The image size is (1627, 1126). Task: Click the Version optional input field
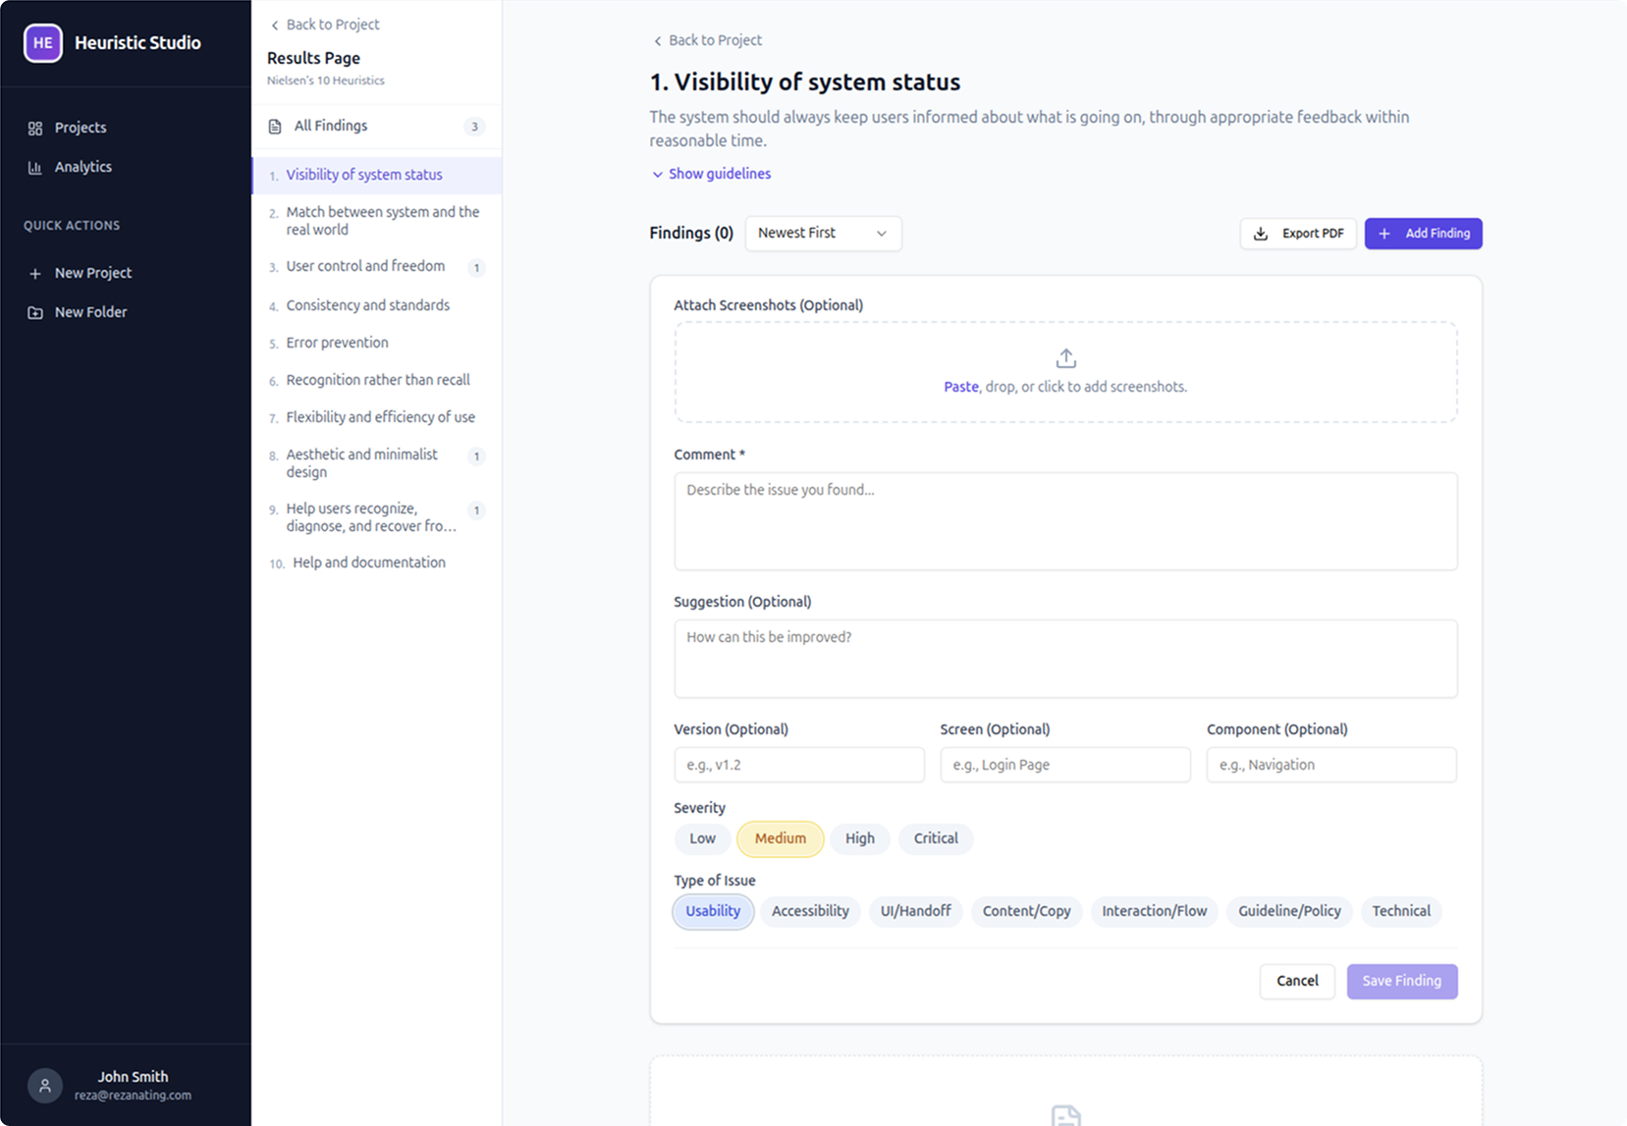798,765
